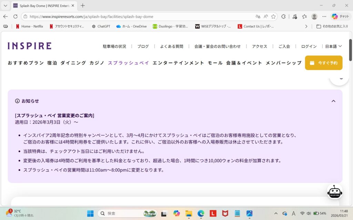Screen dimensions: 353x220
Task: Click the 今すぐ予約 button
Action: pos(323,63)
